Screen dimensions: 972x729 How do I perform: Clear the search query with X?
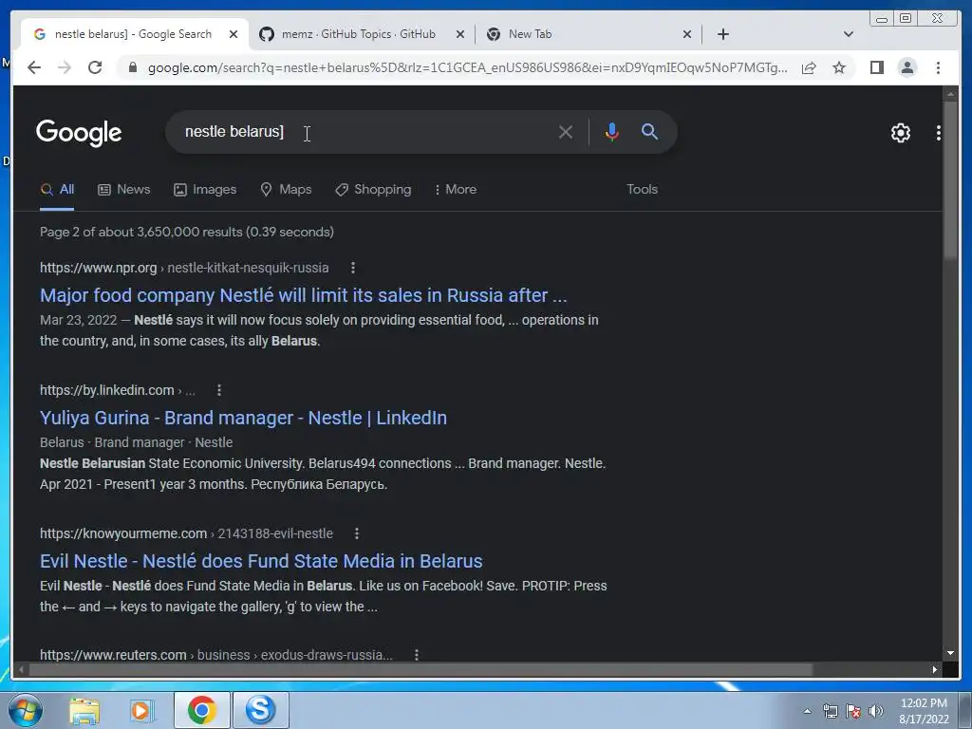[565, 132]
